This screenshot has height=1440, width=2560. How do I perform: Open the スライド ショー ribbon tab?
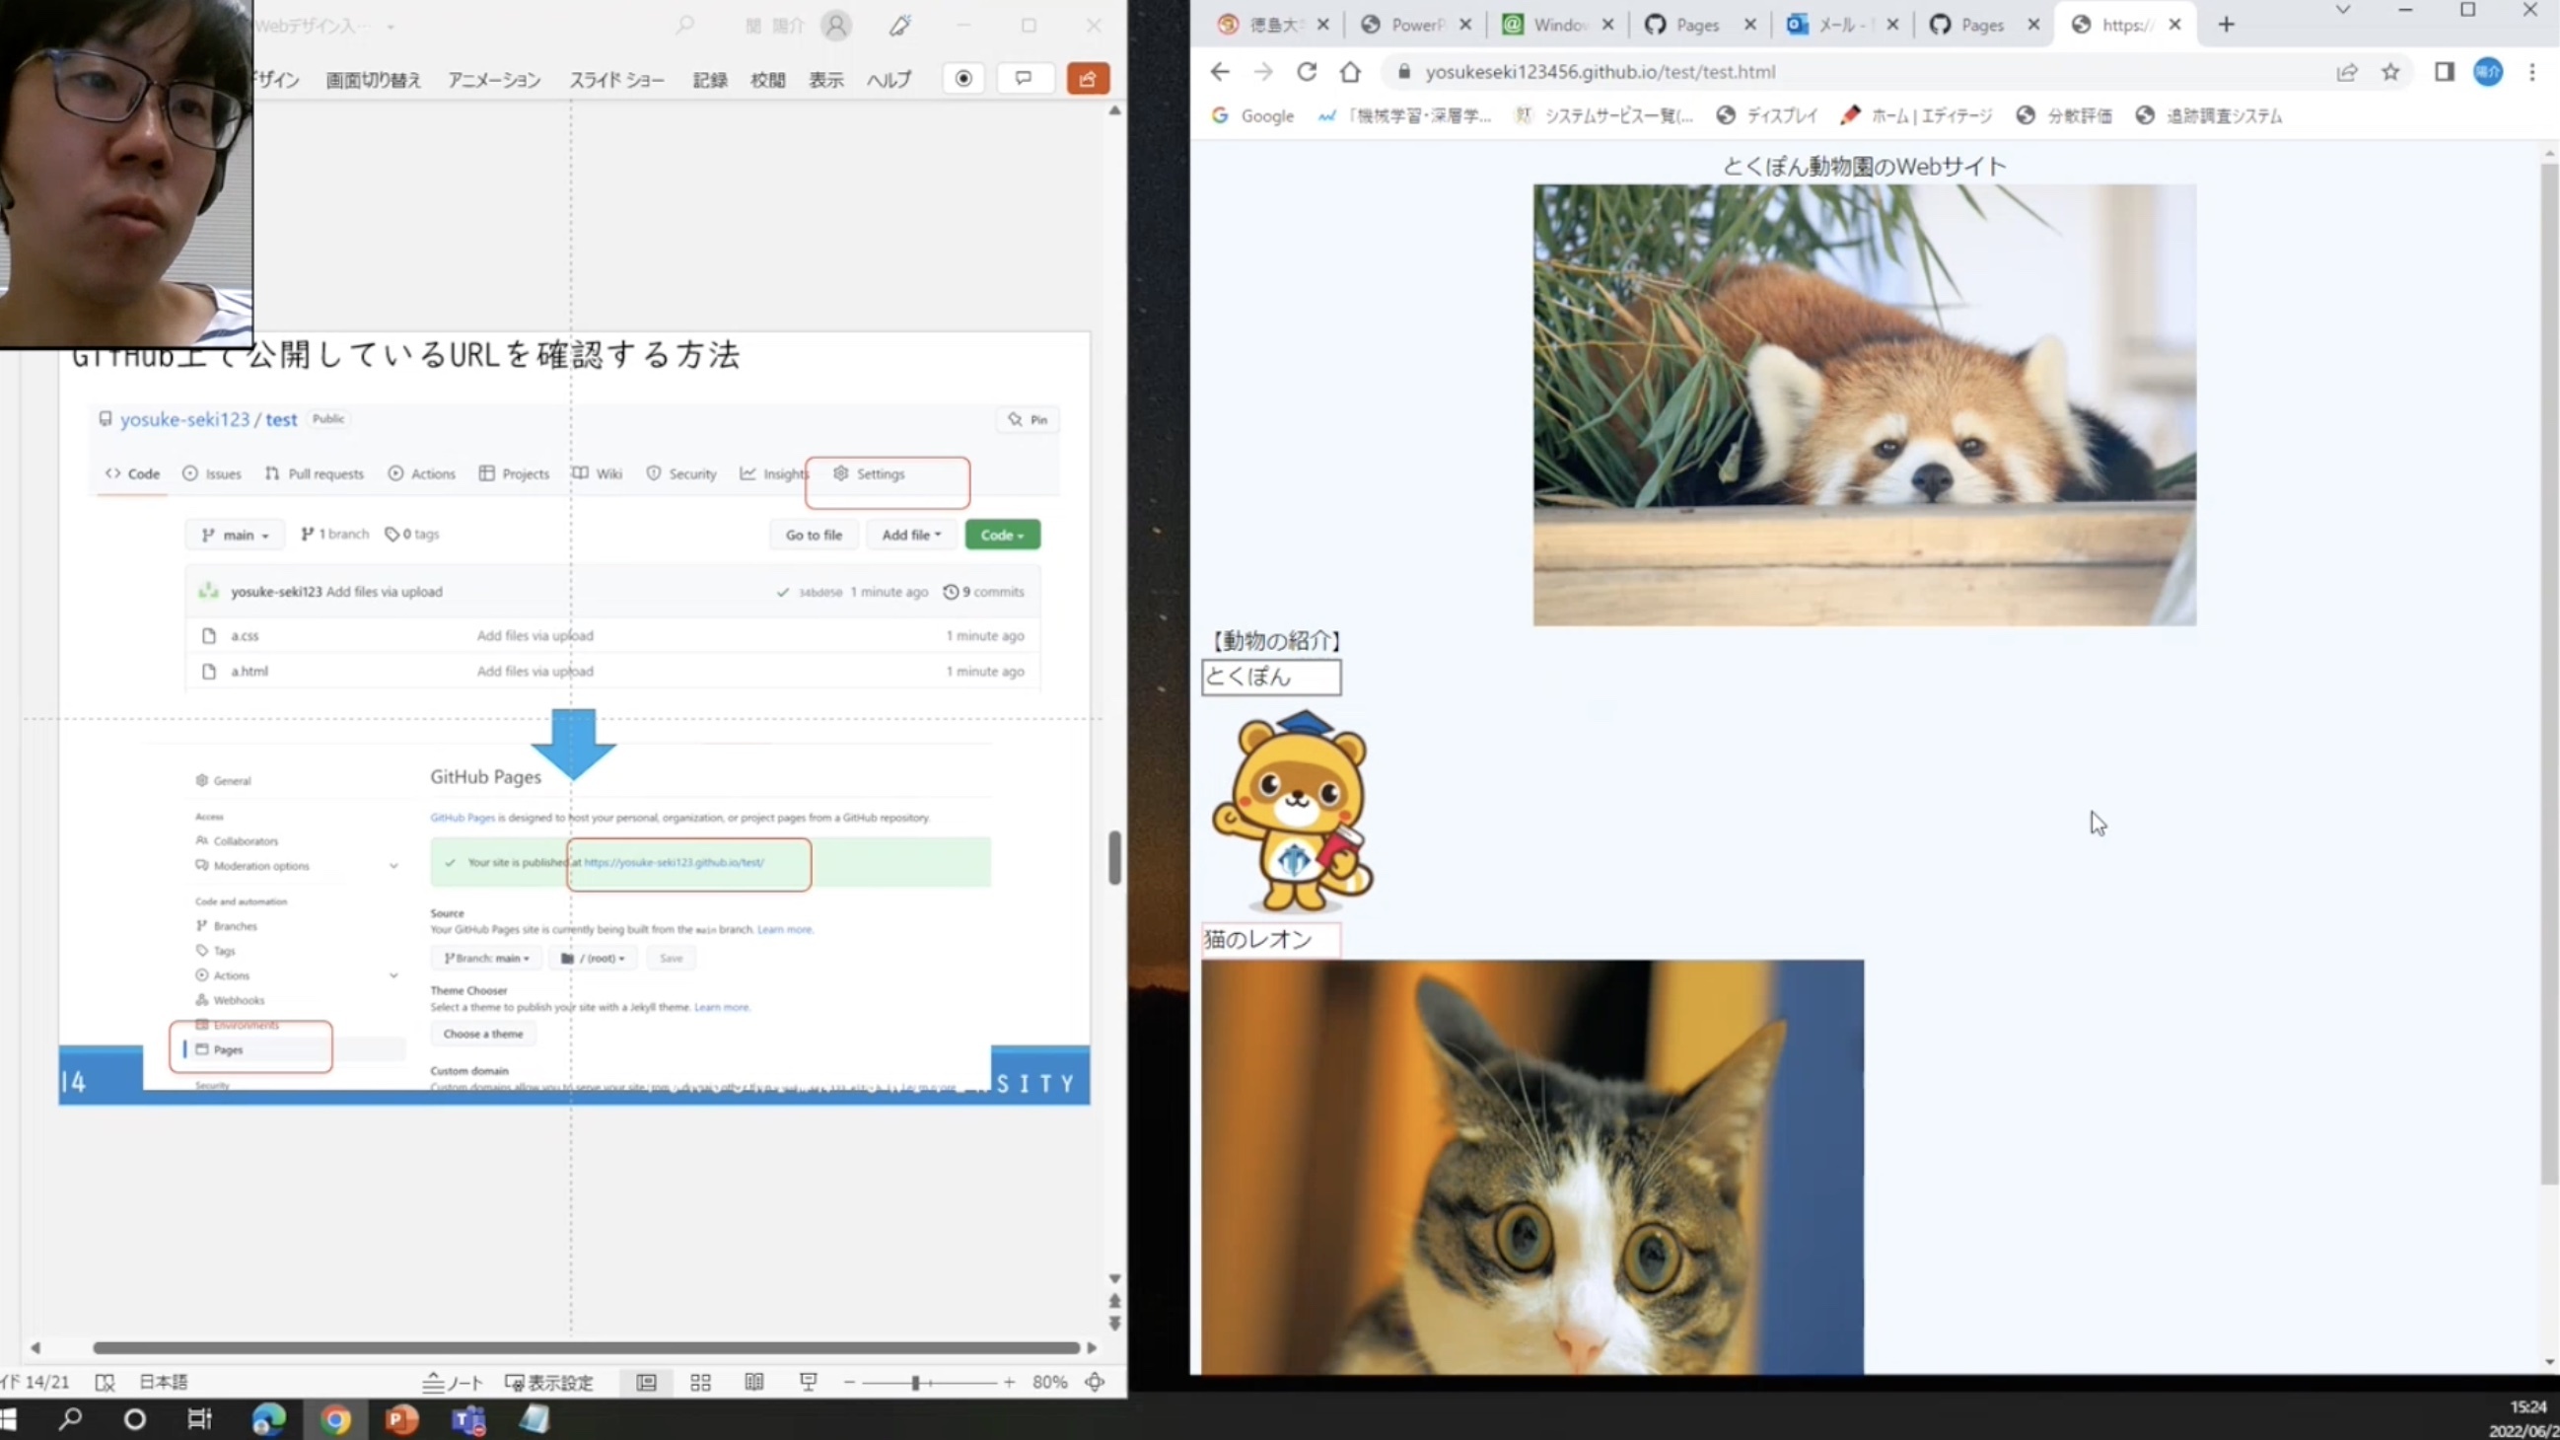(616, 80)
